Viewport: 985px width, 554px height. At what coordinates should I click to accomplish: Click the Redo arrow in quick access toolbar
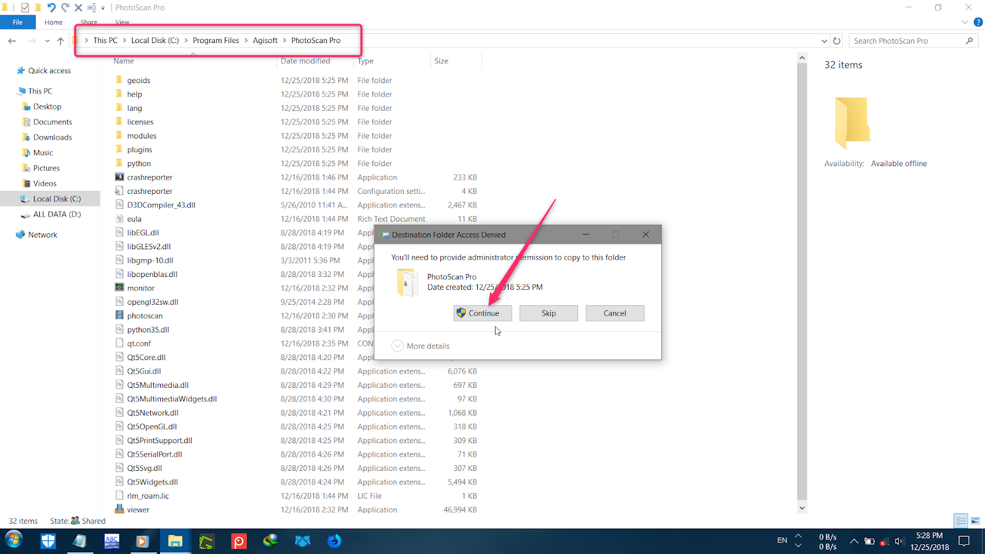point(65,7)
